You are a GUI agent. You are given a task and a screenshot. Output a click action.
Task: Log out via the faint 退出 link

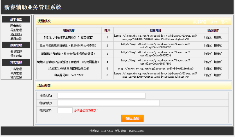(224, 22)
